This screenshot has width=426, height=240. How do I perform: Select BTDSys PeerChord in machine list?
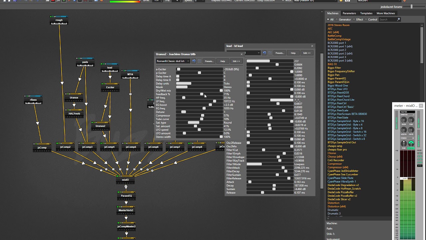(x=338, y=96)
